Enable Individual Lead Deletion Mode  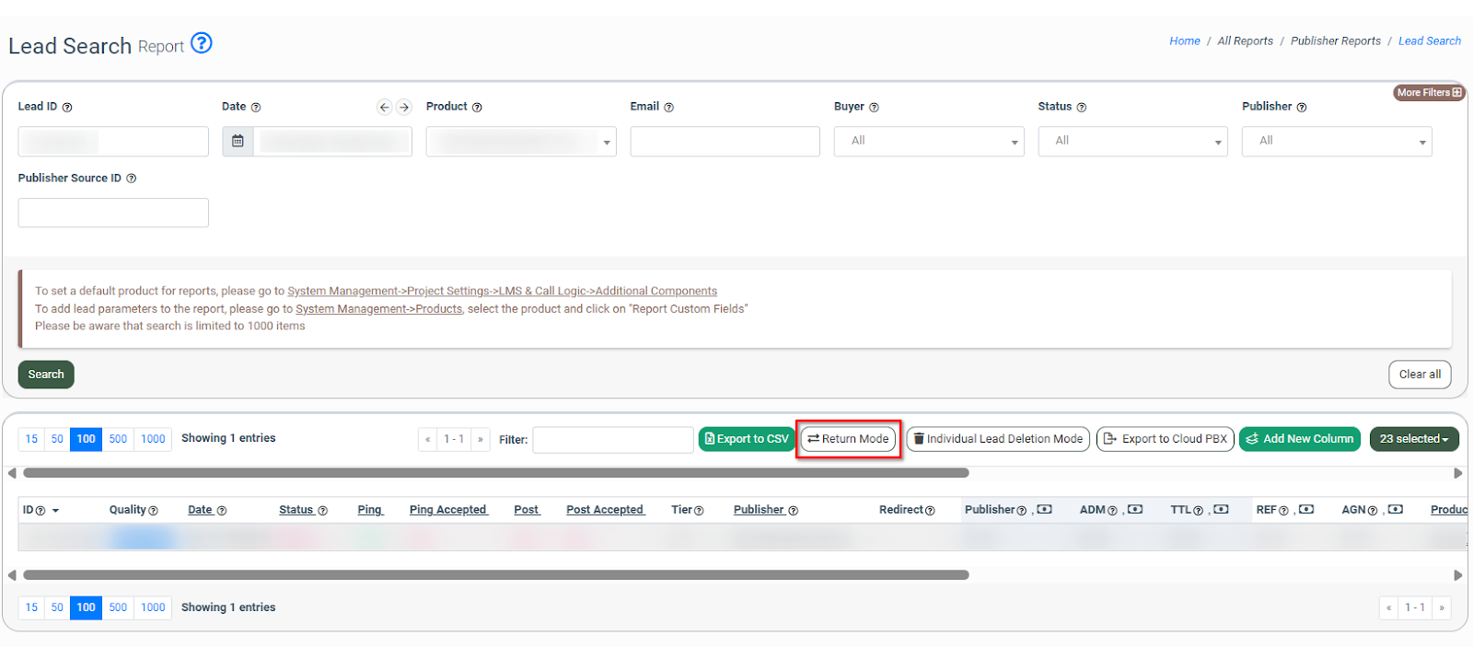(x=998, y=439)
